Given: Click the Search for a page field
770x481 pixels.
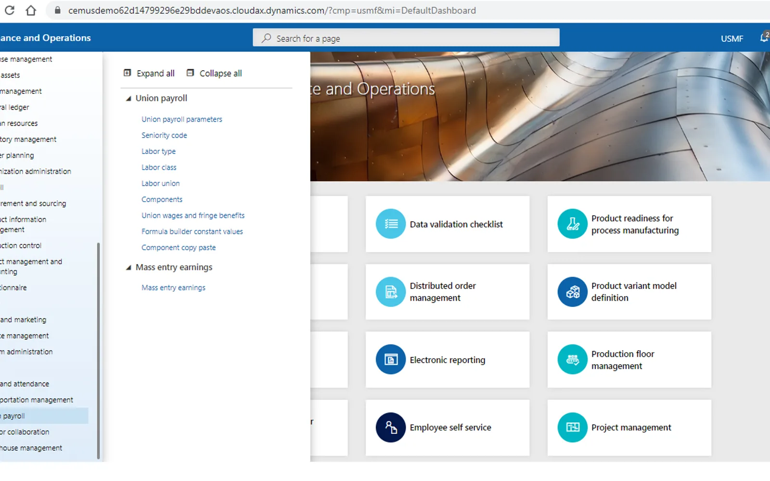Looking at the screenshot, I should coord(406,38).
